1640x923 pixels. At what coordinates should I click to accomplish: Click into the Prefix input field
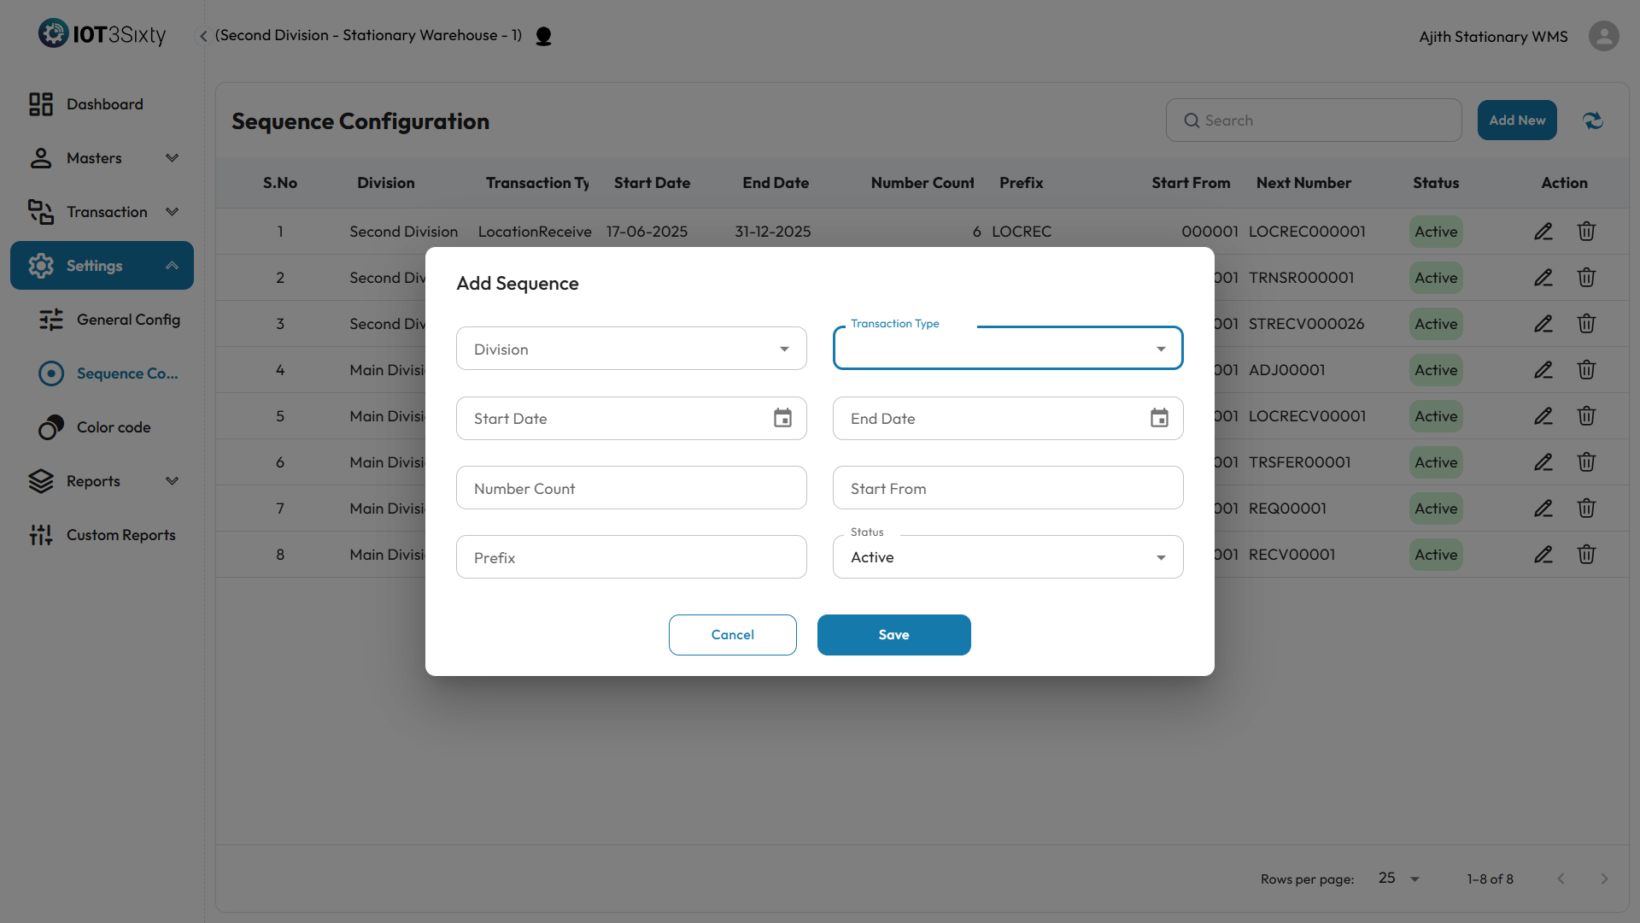631,557
